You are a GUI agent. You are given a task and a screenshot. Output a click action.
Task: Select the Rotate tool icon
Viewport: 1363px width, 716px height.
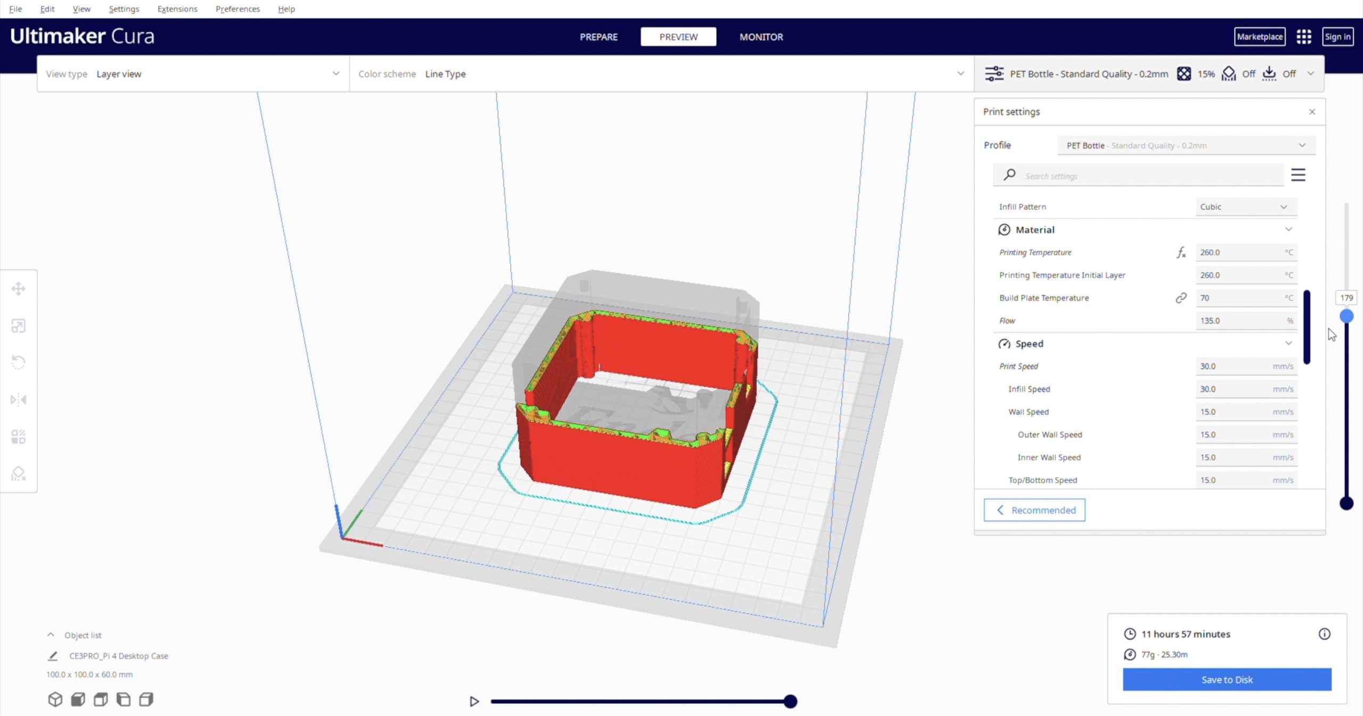coord(19,363)
